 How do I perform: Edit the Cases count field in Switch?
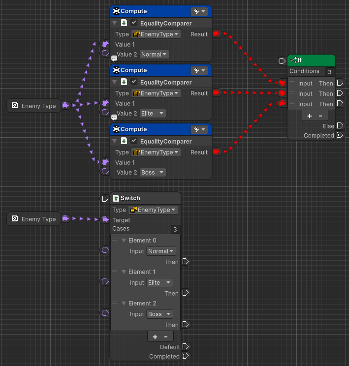tap(175, 229)
